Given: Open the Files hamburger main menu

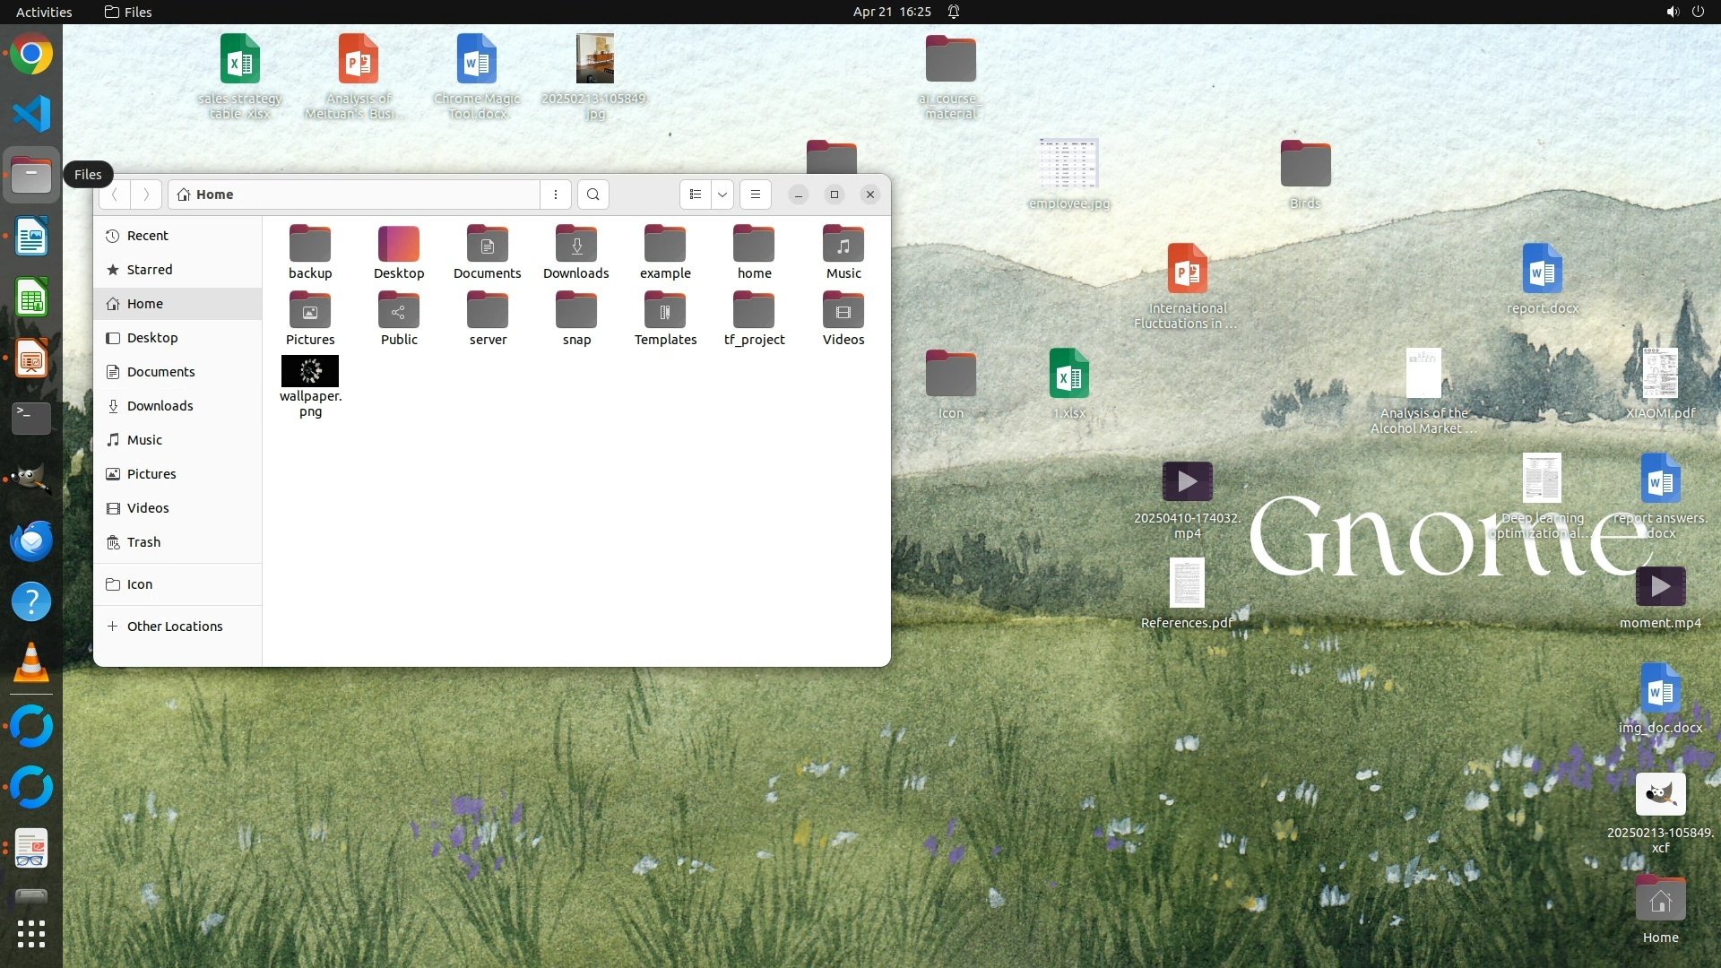Looking at the screenshot, I should coord(756,194).
